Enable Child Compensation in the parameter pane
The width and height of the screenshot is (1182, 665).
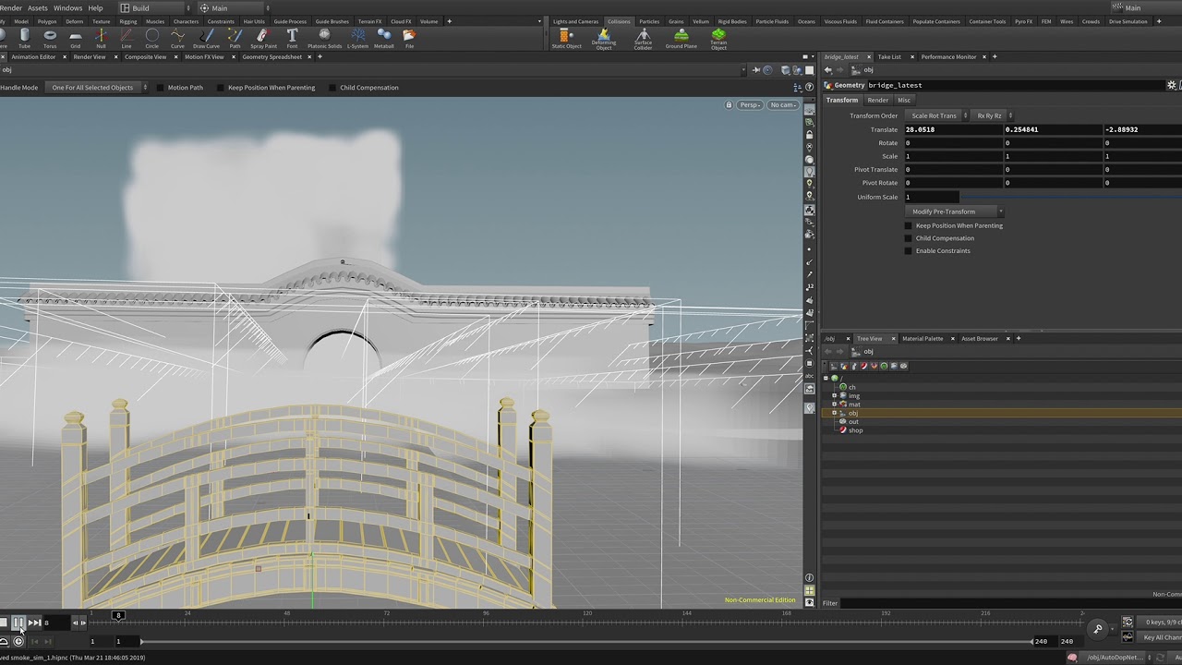[908, 238]
